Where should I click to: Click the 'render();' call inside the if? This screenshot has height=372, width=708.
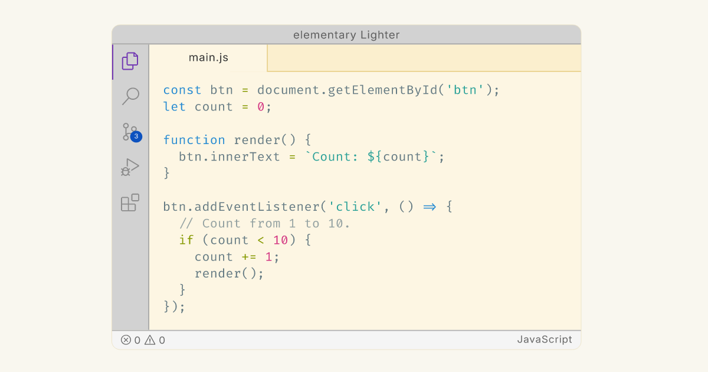(x=230, y=273)
